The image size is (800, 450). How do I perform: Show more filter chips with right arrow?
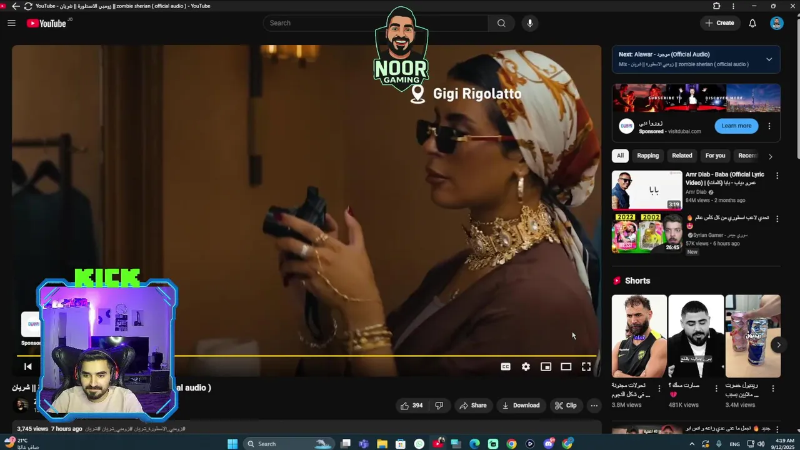coord(770,156)
